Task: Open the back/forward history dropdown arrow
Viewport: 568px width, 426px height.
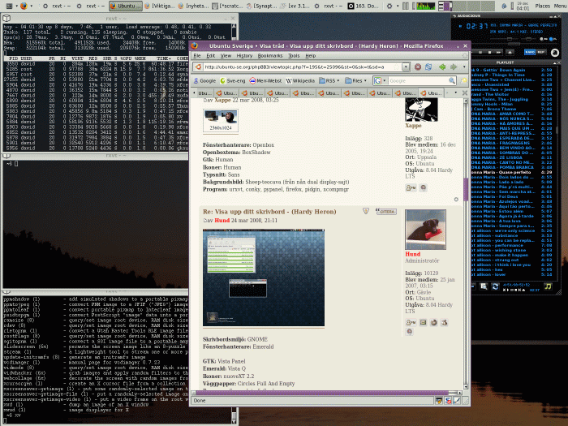Action: tap(464, 67)
